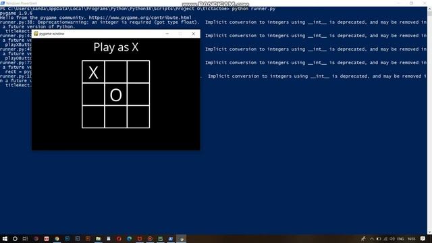Click the People icon in system tray
The image size is (432, 243).
point(363,239)
